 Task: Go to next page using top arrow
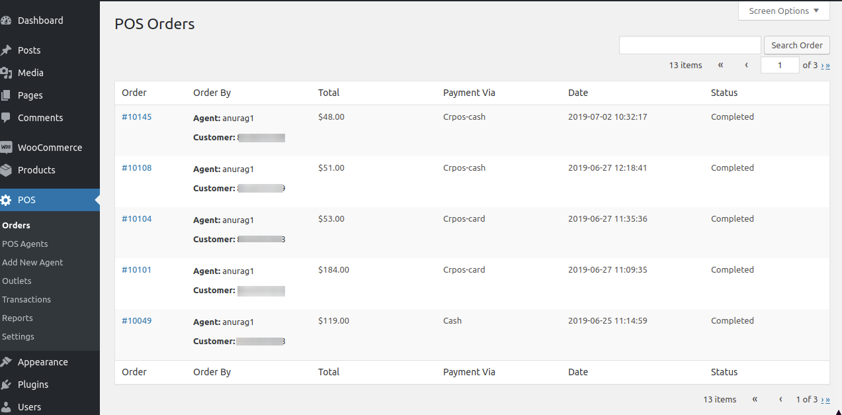click(x=822, y=66)
